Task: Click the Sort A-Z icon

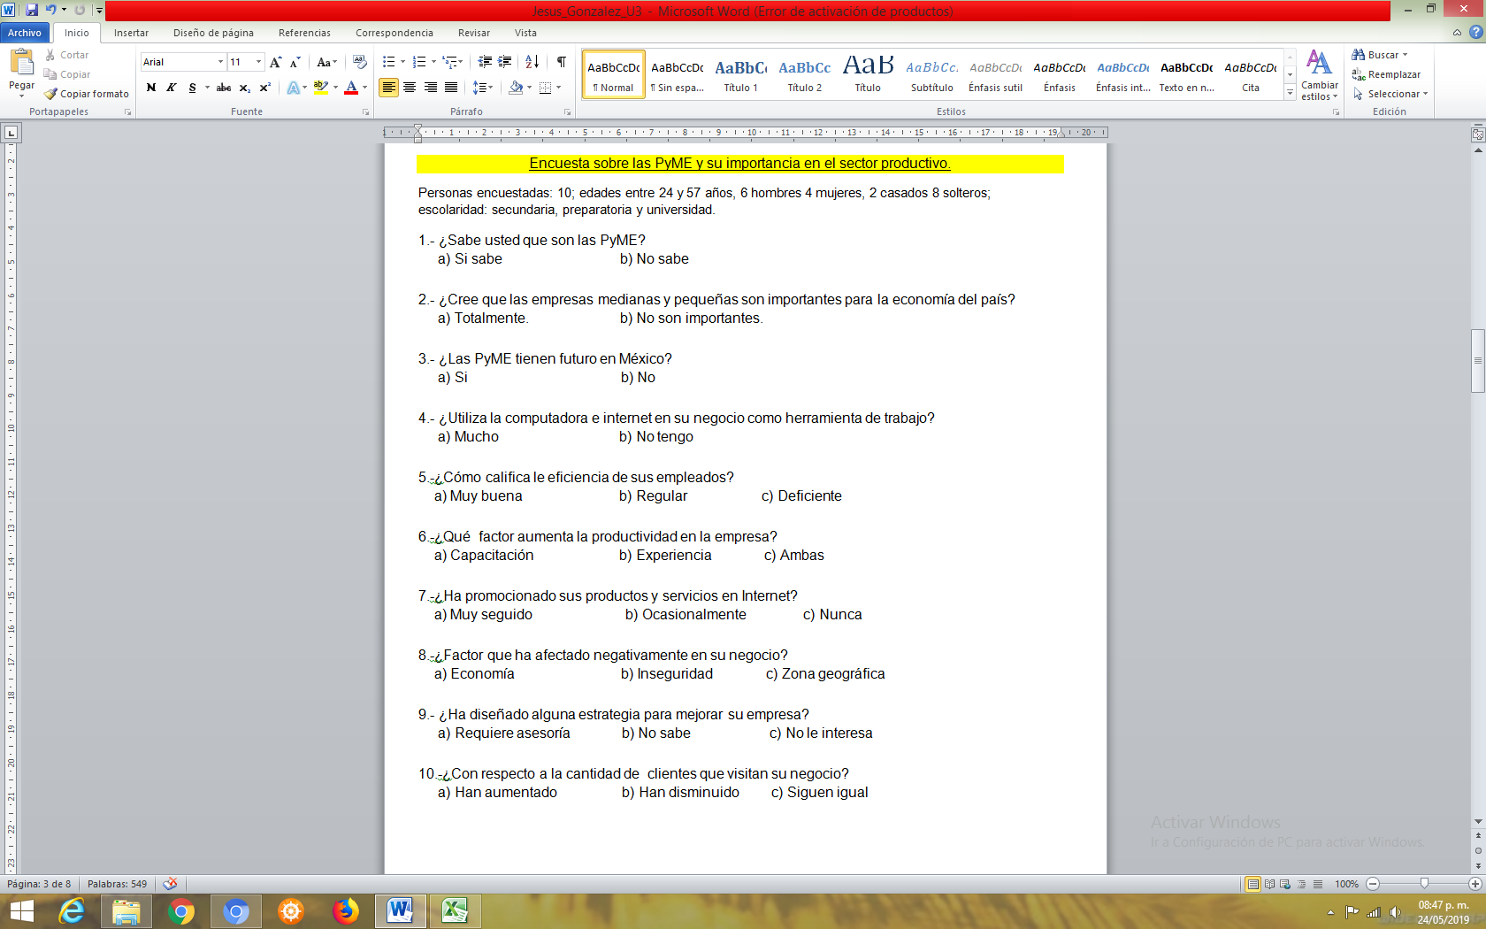Action: pyautogui.click(x=532, y=62)
